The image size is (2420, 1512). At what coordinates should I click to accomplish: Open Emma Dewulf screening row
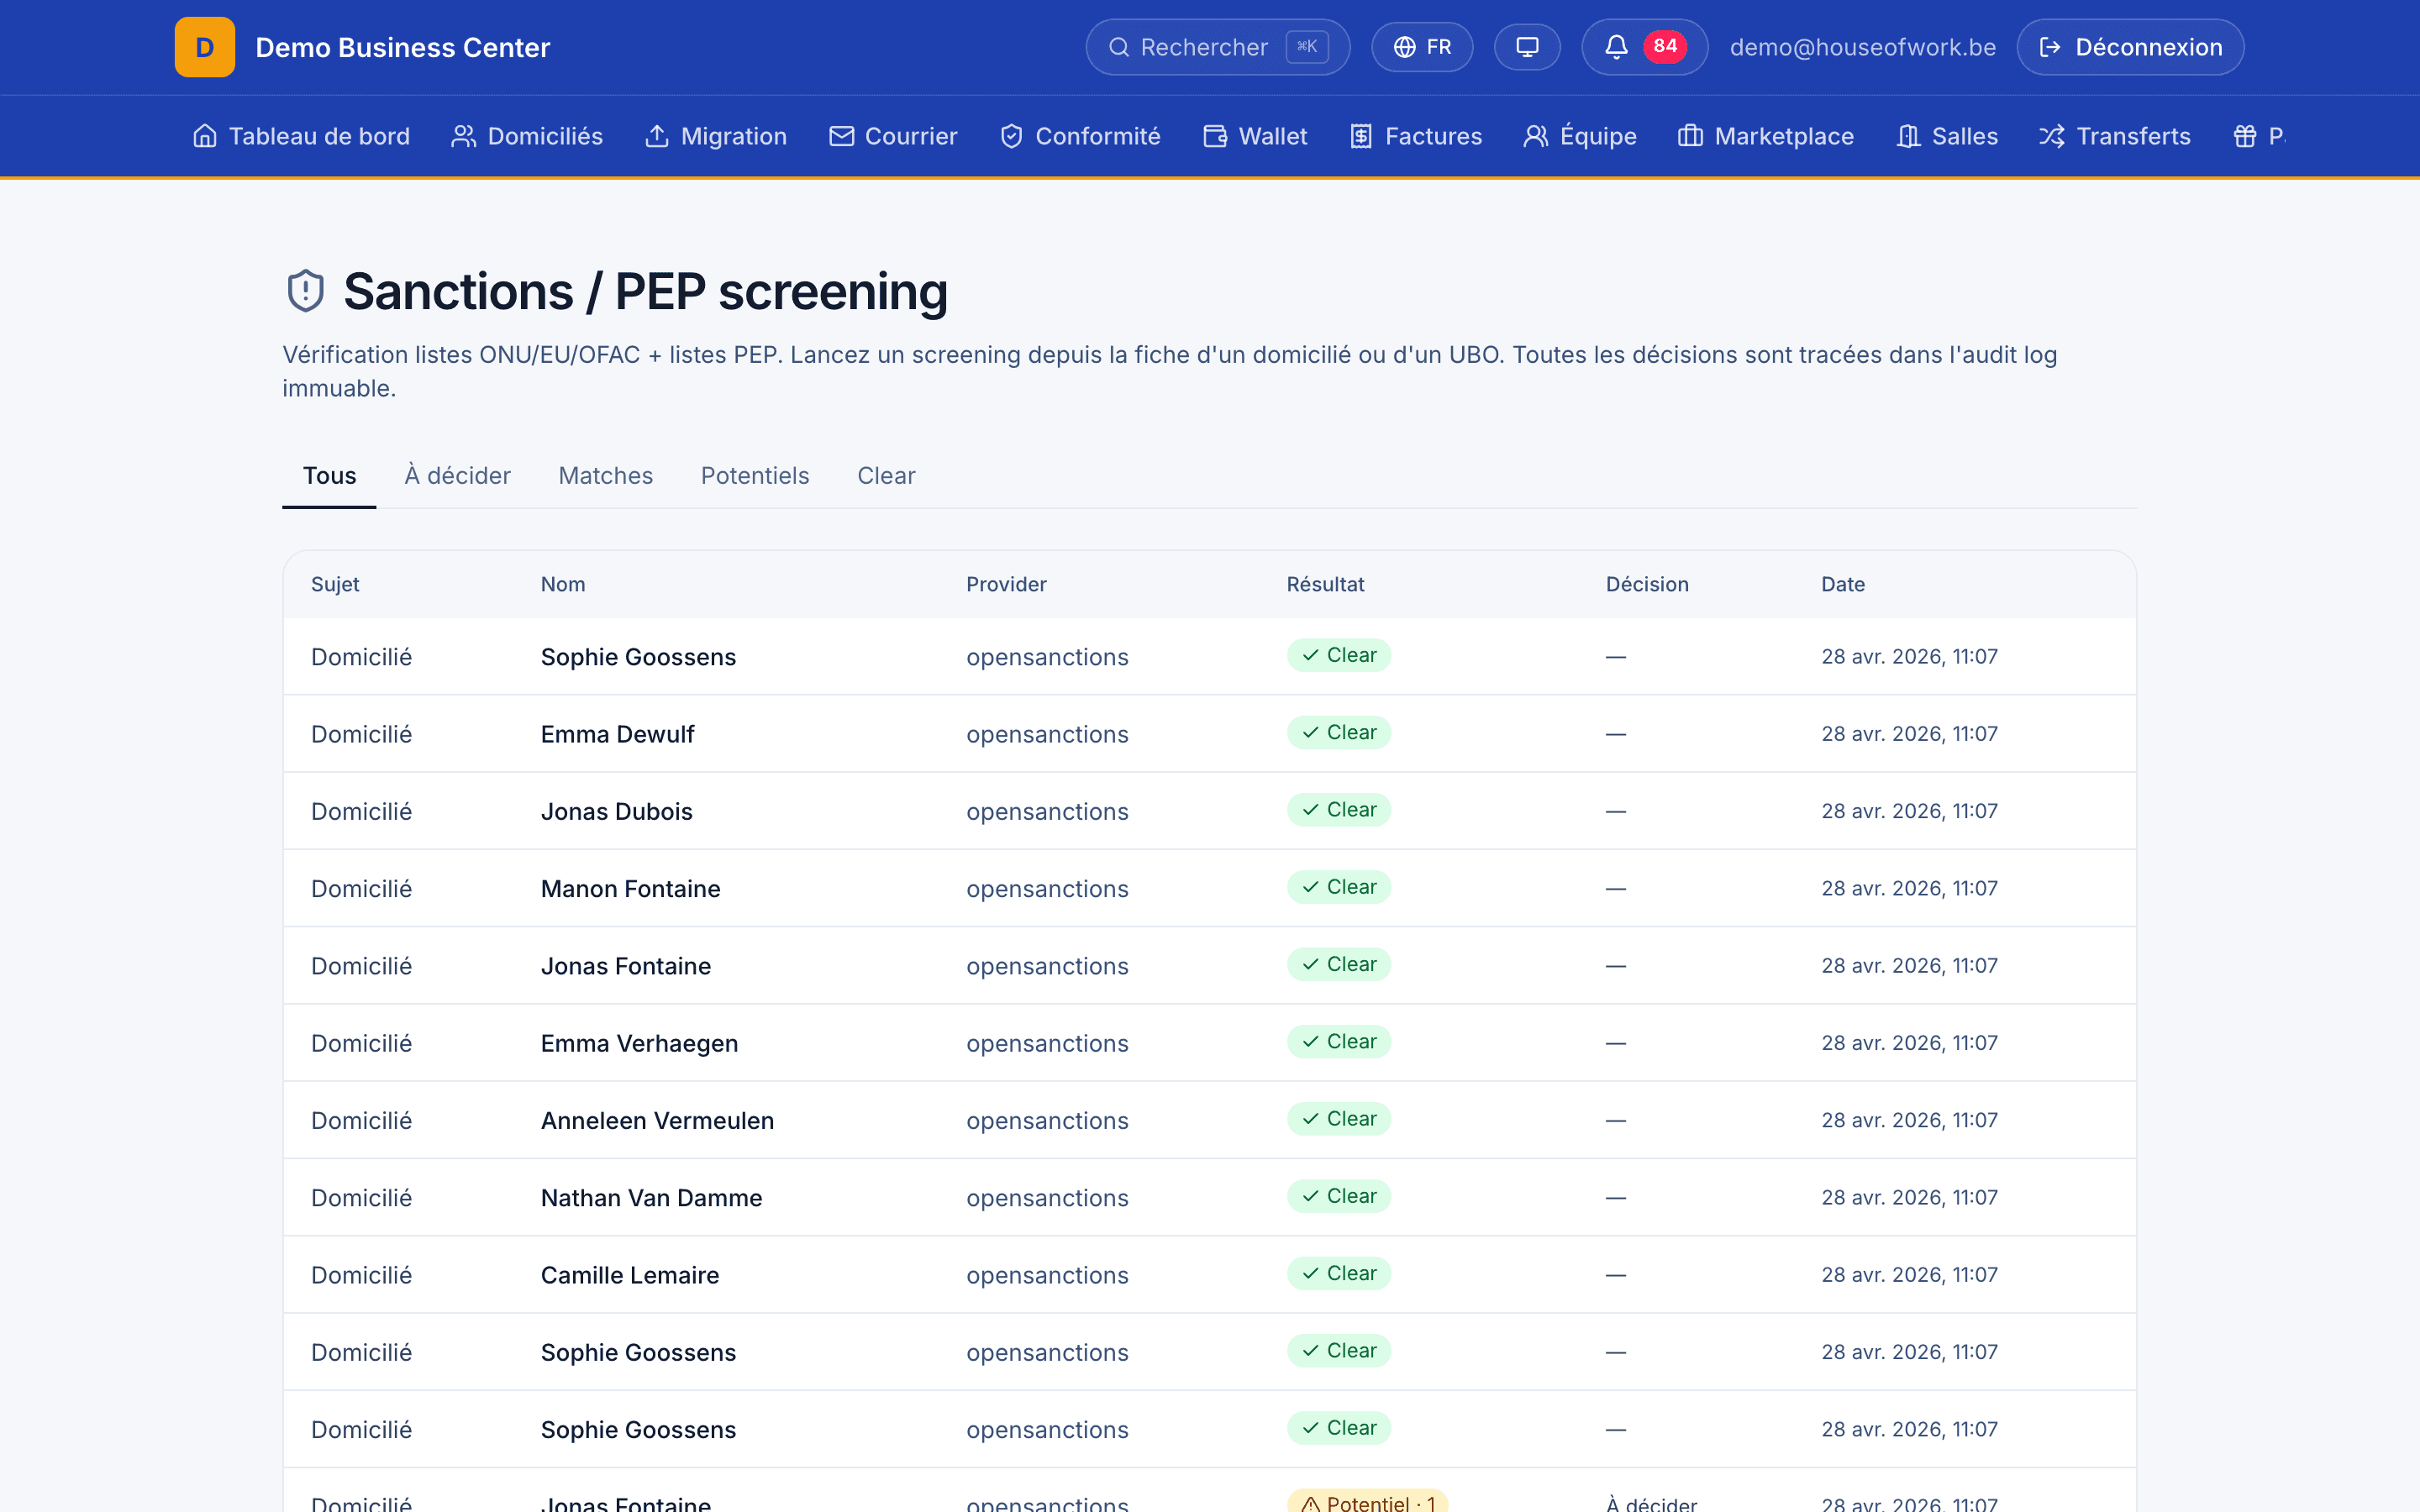[1210, 734]
